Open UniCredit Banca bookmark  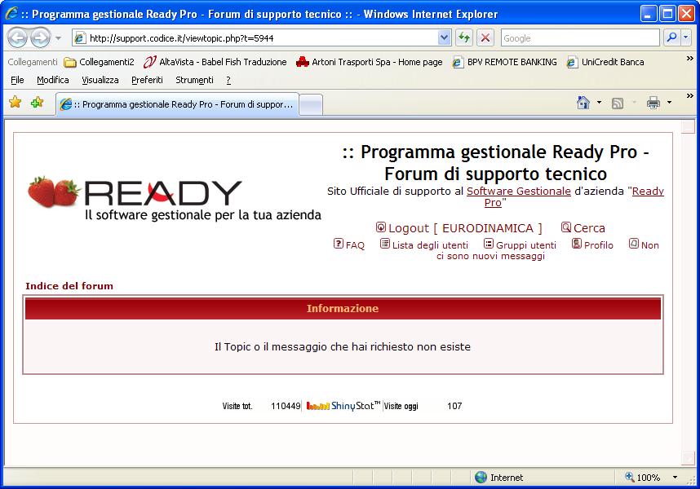[605, 62]
